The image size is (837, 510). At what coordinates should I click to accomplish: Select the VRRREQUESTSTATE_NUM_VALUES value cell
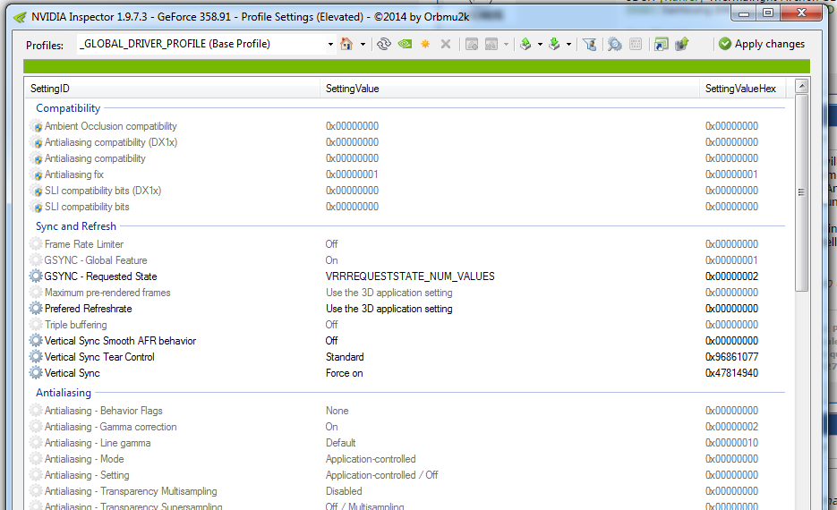click(410, 276)
